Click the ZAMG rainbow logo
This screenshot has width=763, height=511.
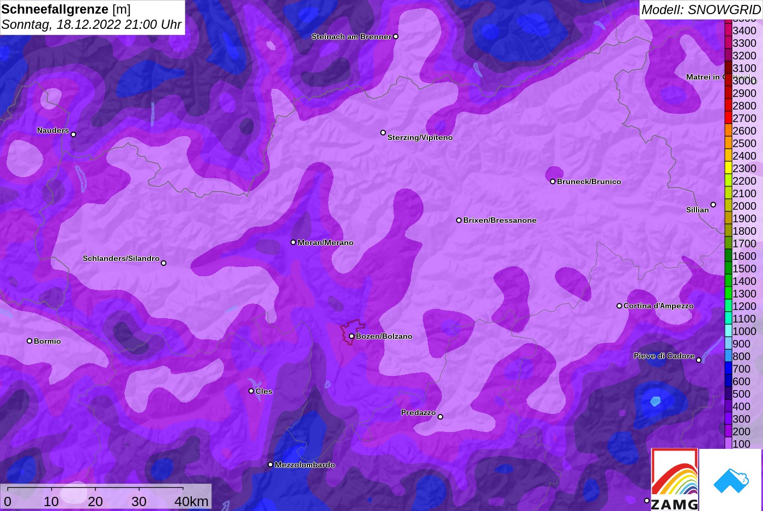tap(675, 479)
